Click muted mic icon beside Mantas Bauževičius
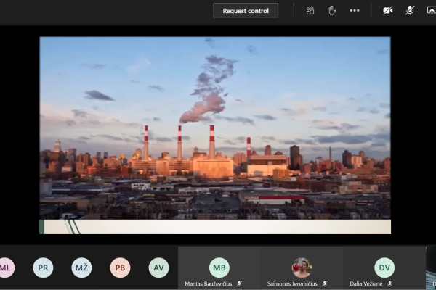Image resolution: width=436 pixels, height=290 pixels. click(239, 284)
